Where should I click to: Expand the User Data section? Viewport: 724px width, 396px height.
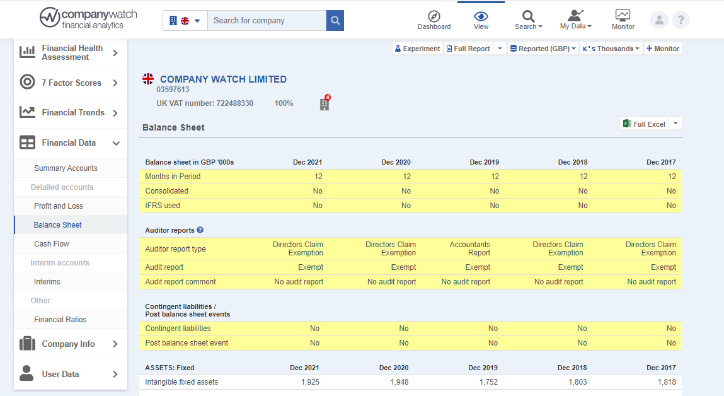(x=70, y=375)
